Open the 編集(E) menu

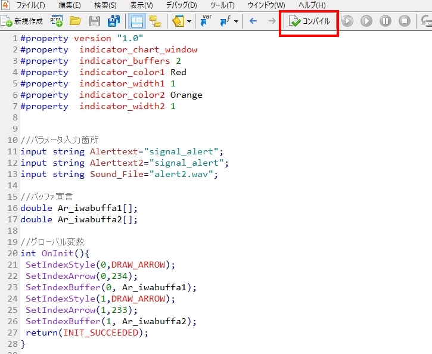[x=70, y=5]
